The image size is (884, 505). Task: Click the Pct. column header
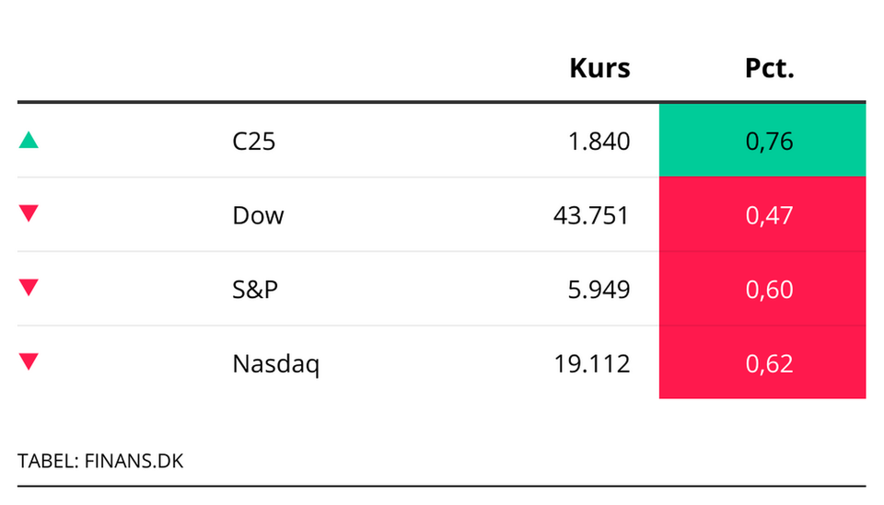(769, 68)
